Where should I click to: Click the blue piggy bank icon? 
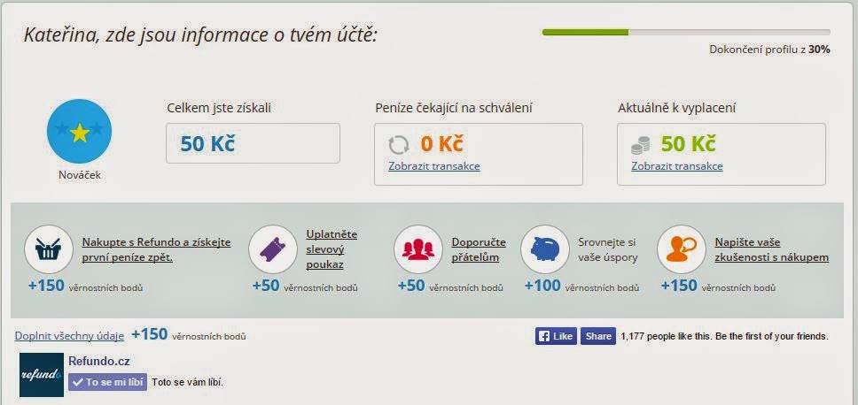coord(545,249)
